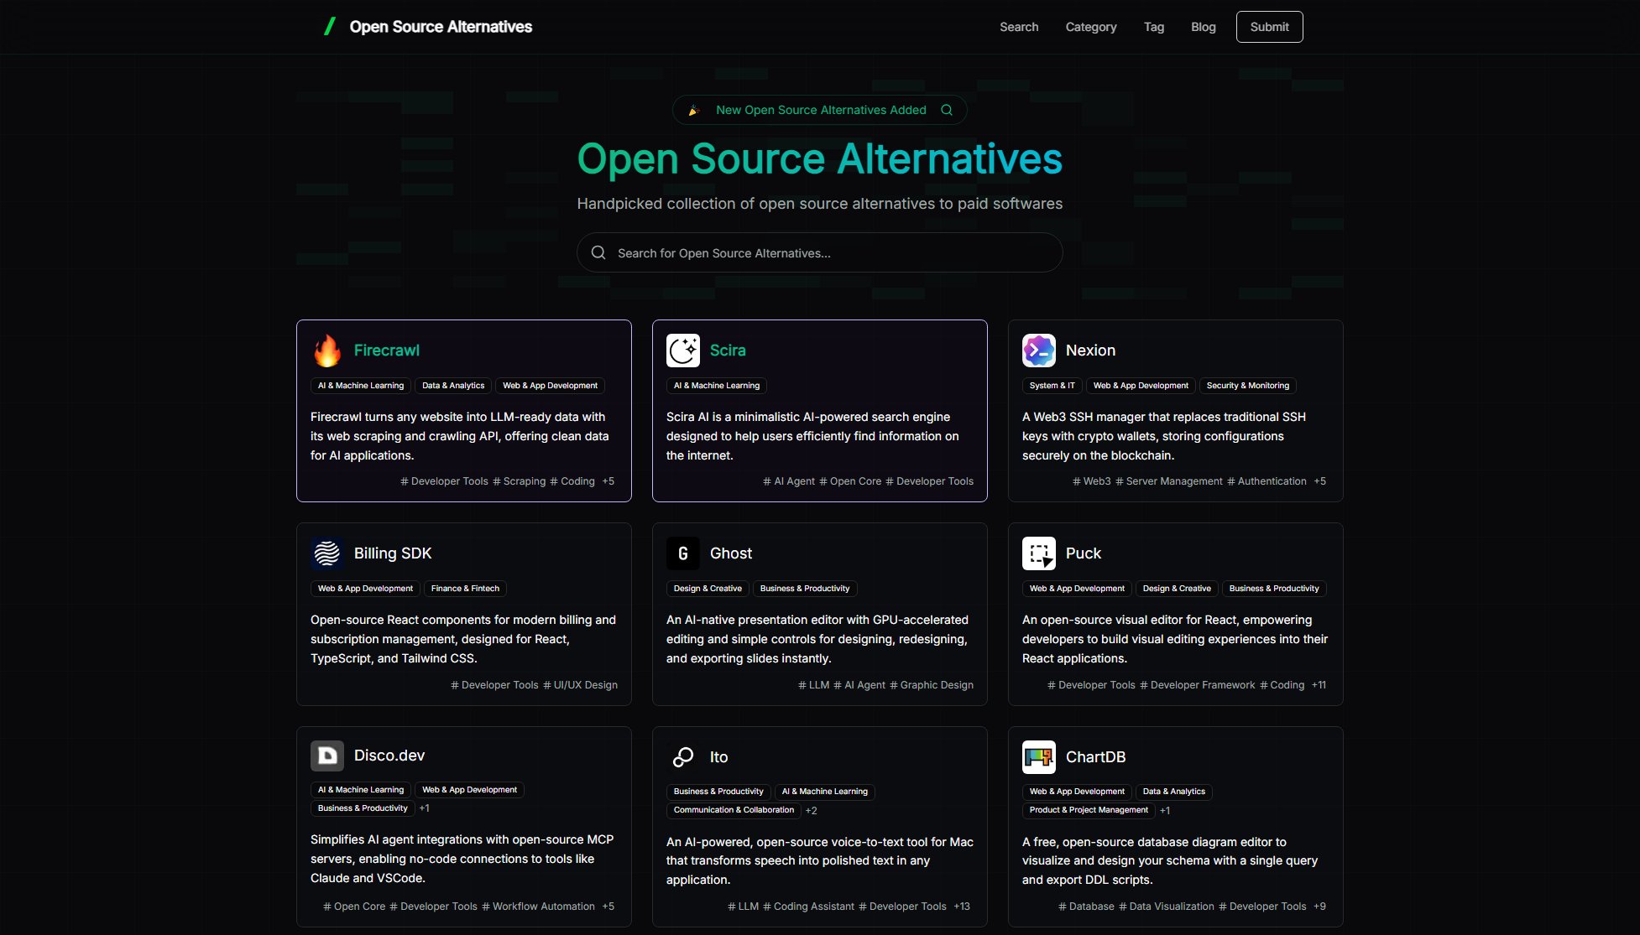Image resolution: width=1640 pixels, height=935 pixels.
Task: Click the search icon in announcement pill
Action: [947, 110]
